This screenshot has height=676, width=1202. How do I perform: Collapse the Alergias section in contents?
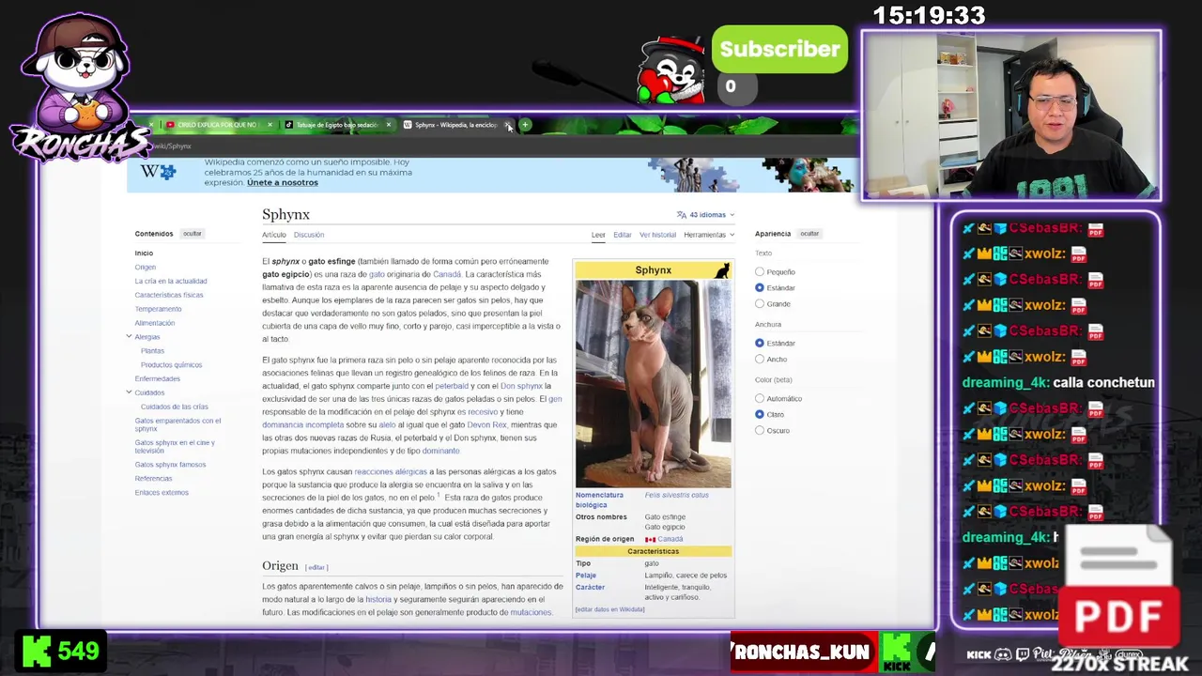tap(129, 336)
